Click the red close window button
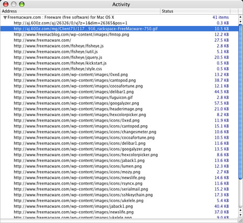The width and height of the screenshot is (243, 223). 6,4
